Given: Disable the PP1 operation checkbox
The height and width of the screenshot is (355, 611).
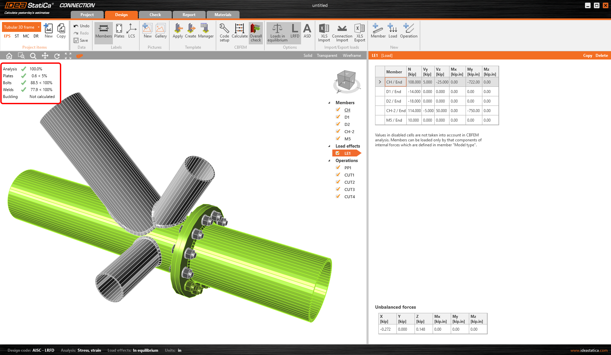Looking at the screenshot, I should click(x=338, y=168).
